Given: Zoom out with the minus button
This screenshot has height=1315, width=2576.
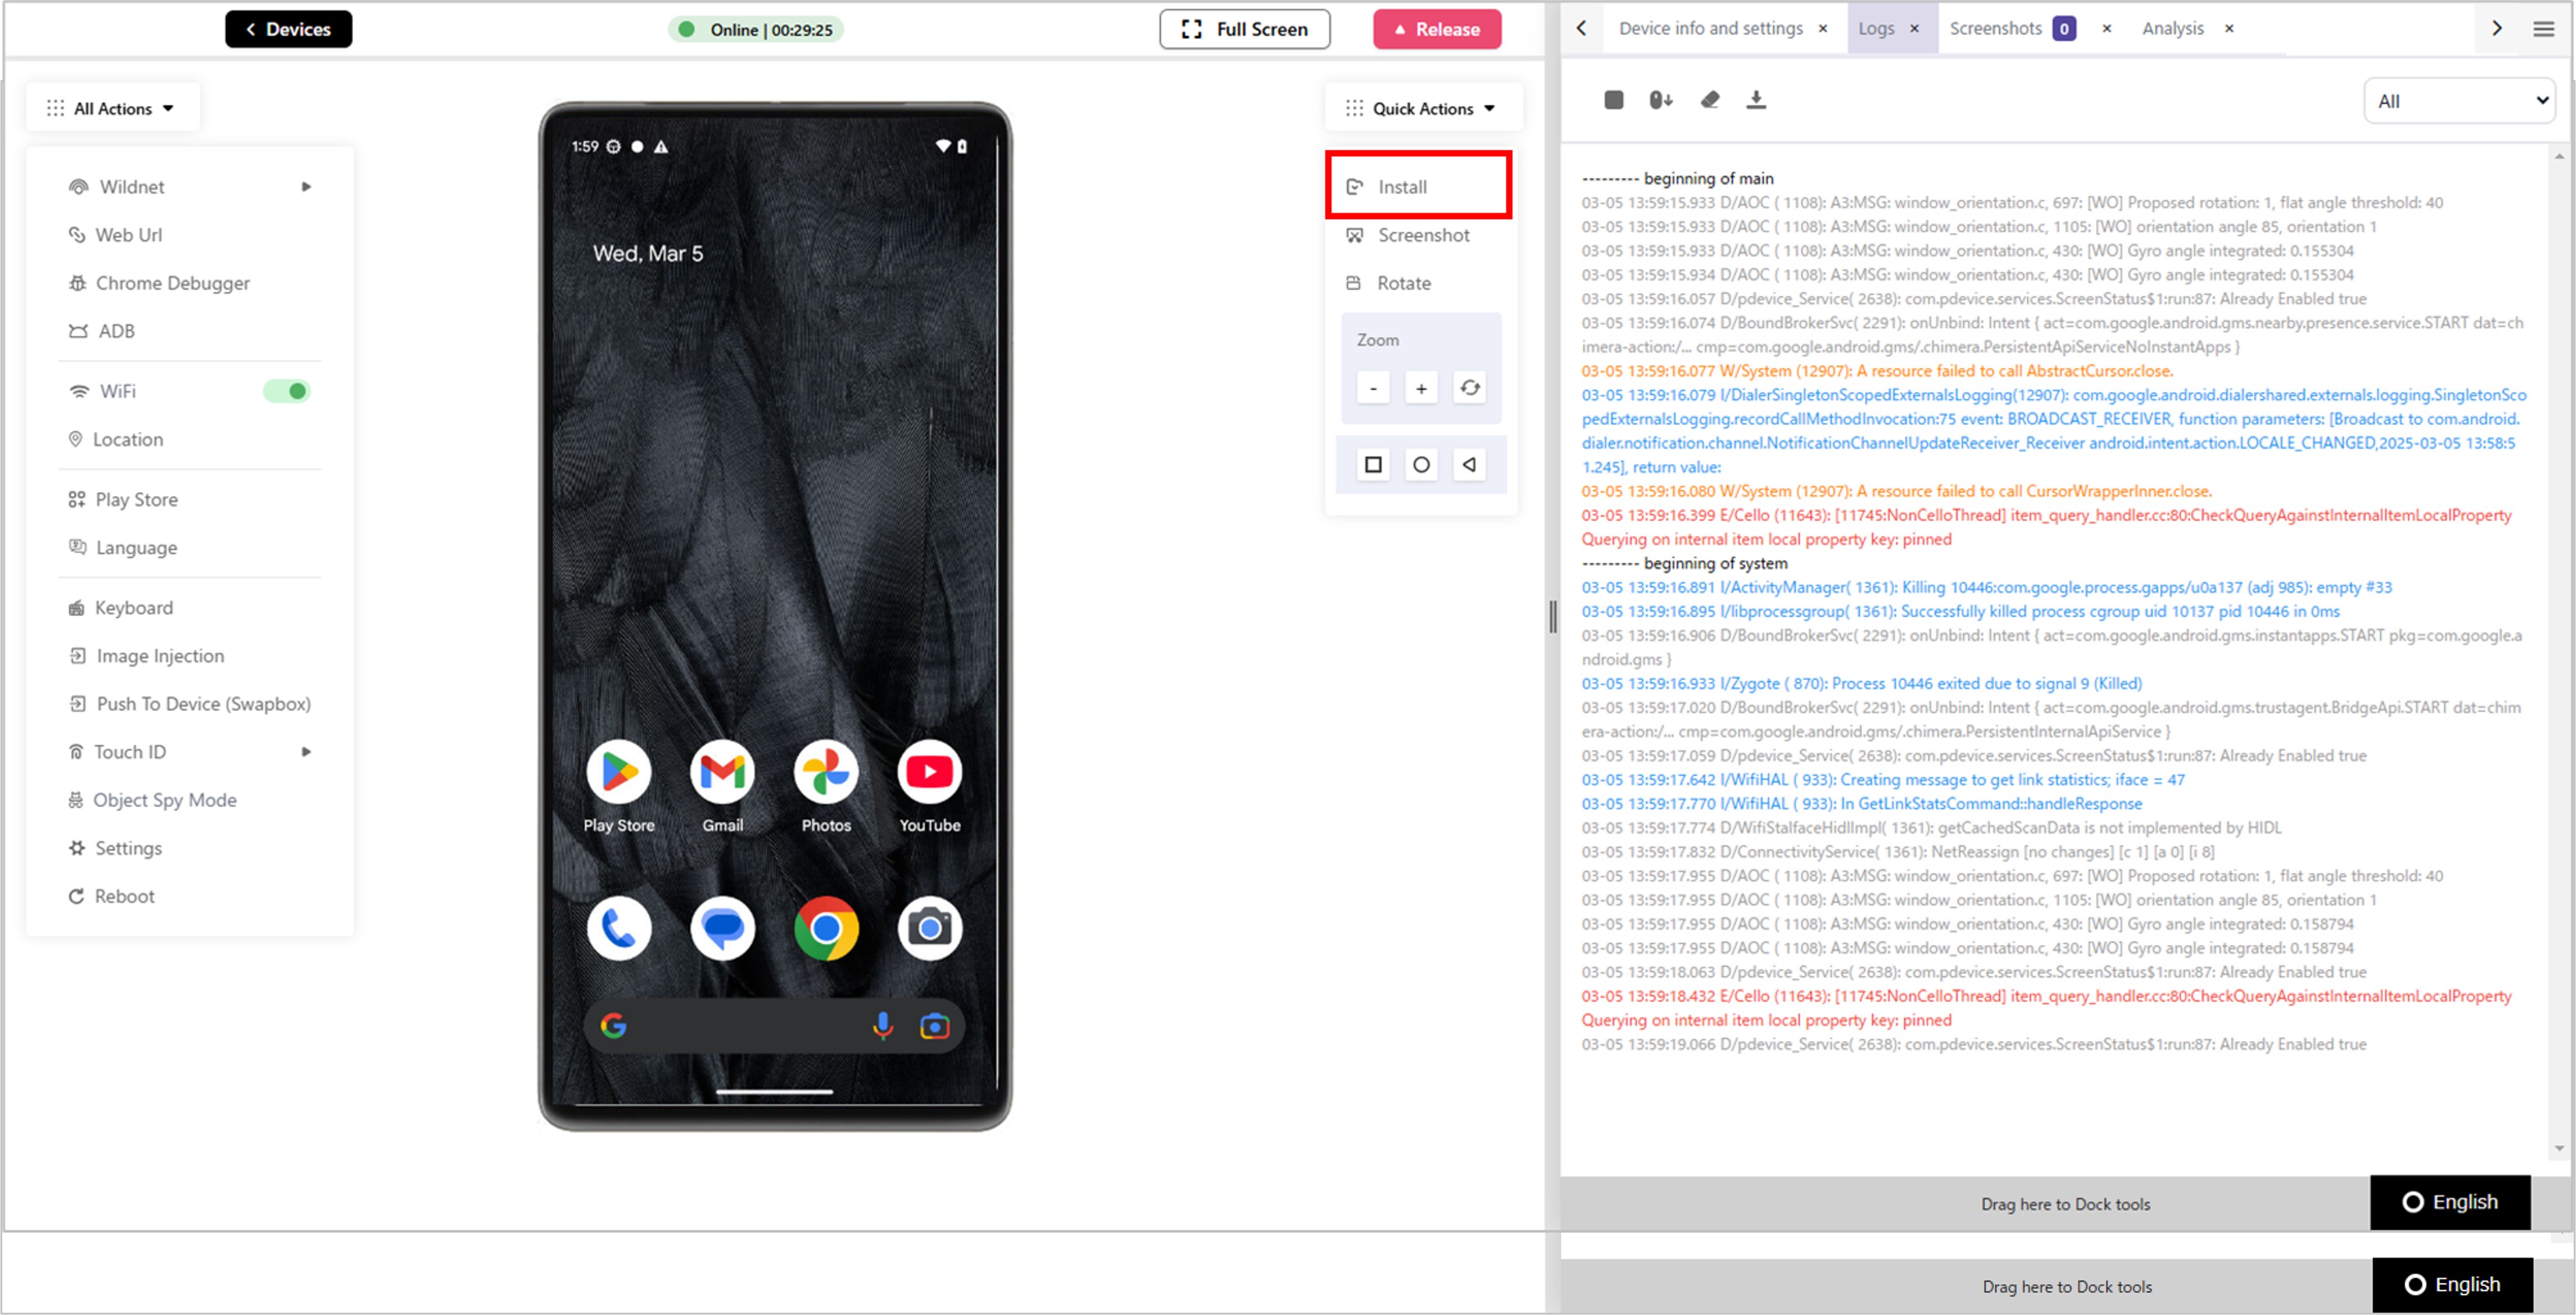Looking at the screenshot, I should [1373, 388].
